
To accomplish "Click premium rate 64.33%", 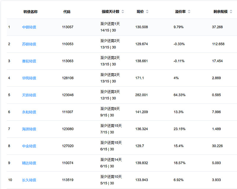I will 180,95.
